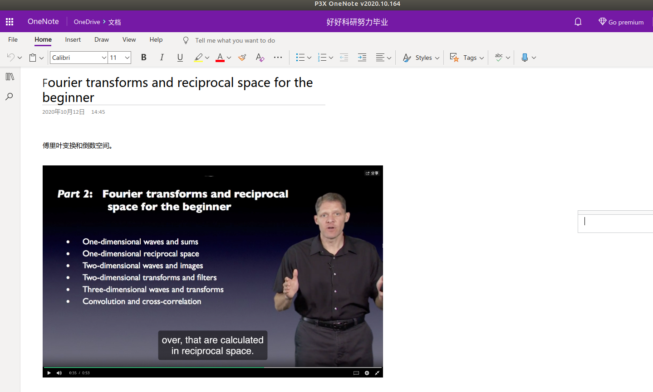
Task: Run the spell checker
Action: tap(498, 57)
